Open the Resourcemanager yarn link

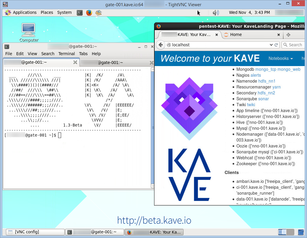[x=276, y=87]
